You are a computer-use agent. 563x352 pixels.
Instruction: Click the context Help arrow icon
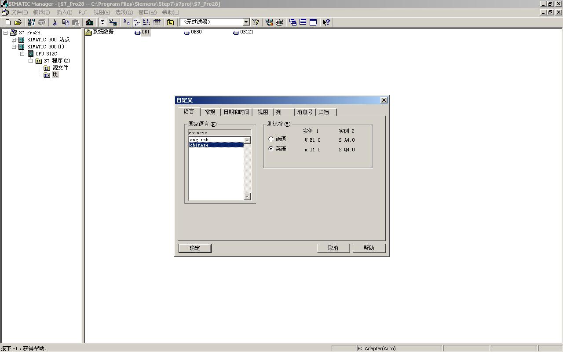[326, 22]
